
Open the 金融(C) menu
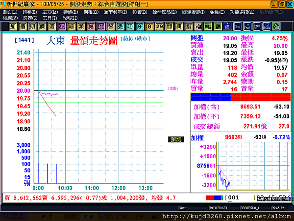pyautogui.click(x=217, y=12)
